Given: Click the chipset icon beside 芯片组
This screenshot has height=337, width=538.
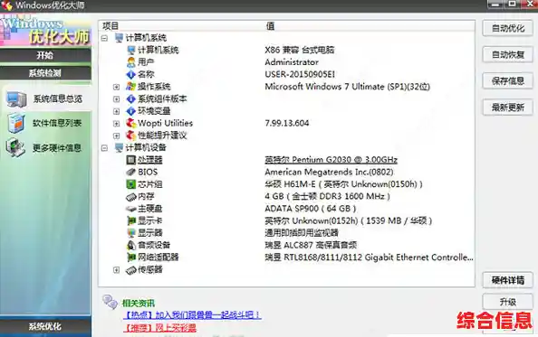Looking at the screenshot, I should point(130,184).
